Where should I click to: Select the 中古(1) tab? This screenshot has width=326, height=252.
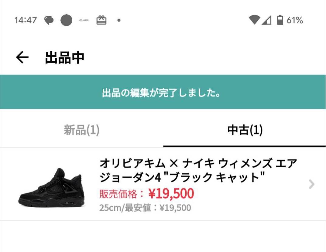245,131
